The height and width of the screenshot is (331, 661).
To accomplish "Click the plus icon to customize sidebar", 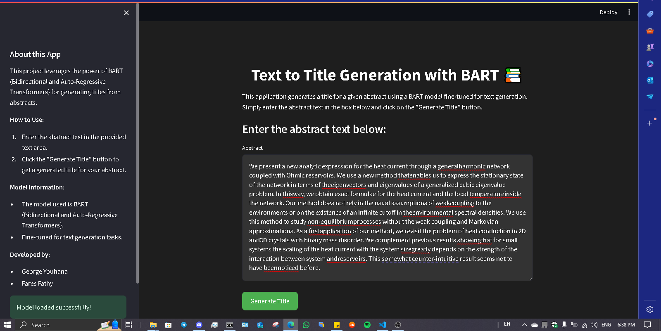I will coord(650,123).
